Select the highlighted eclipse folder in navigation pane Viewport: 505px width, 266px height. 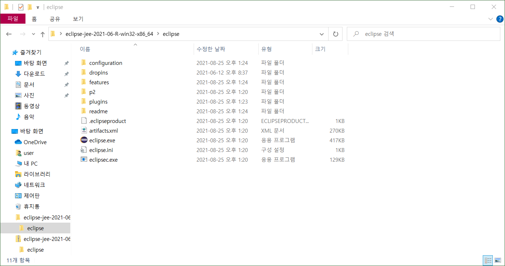coord(36,228)
